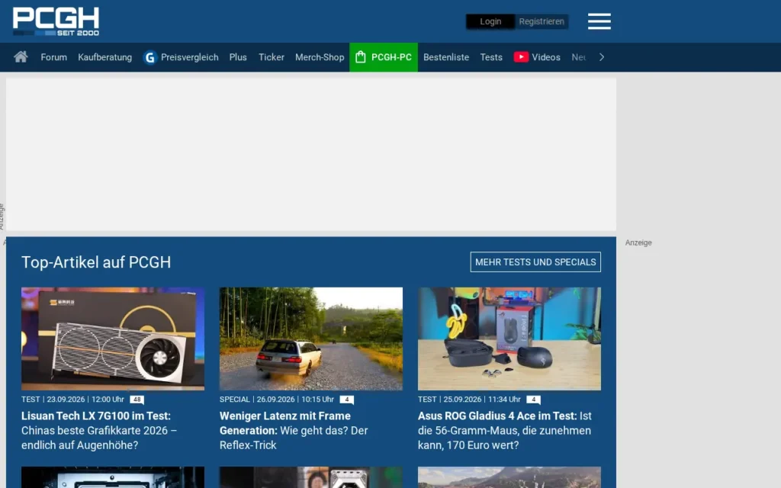
Task: Open Bestenliste in navigation bar
Action: 446,57
